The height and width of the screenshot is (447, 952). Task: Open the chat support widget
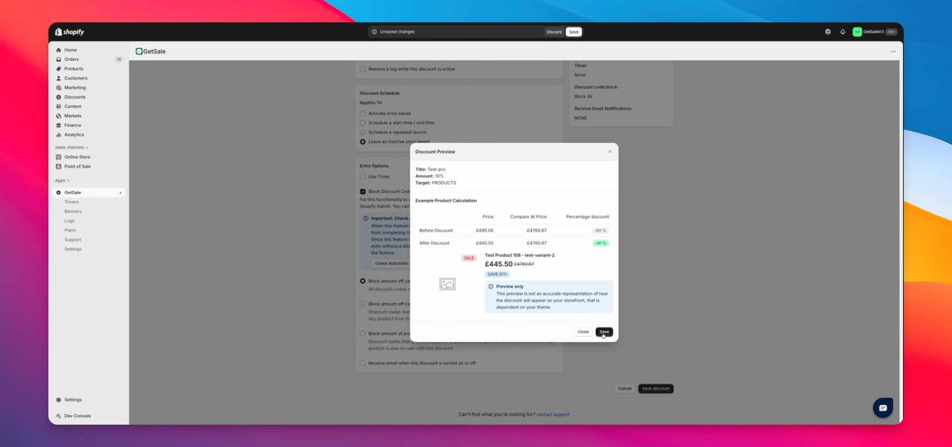(882, 408)
